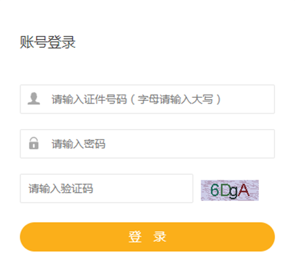Click the padlock icon in password field
The height and width of the screenshot is (257, 295).
click(34, 143)
